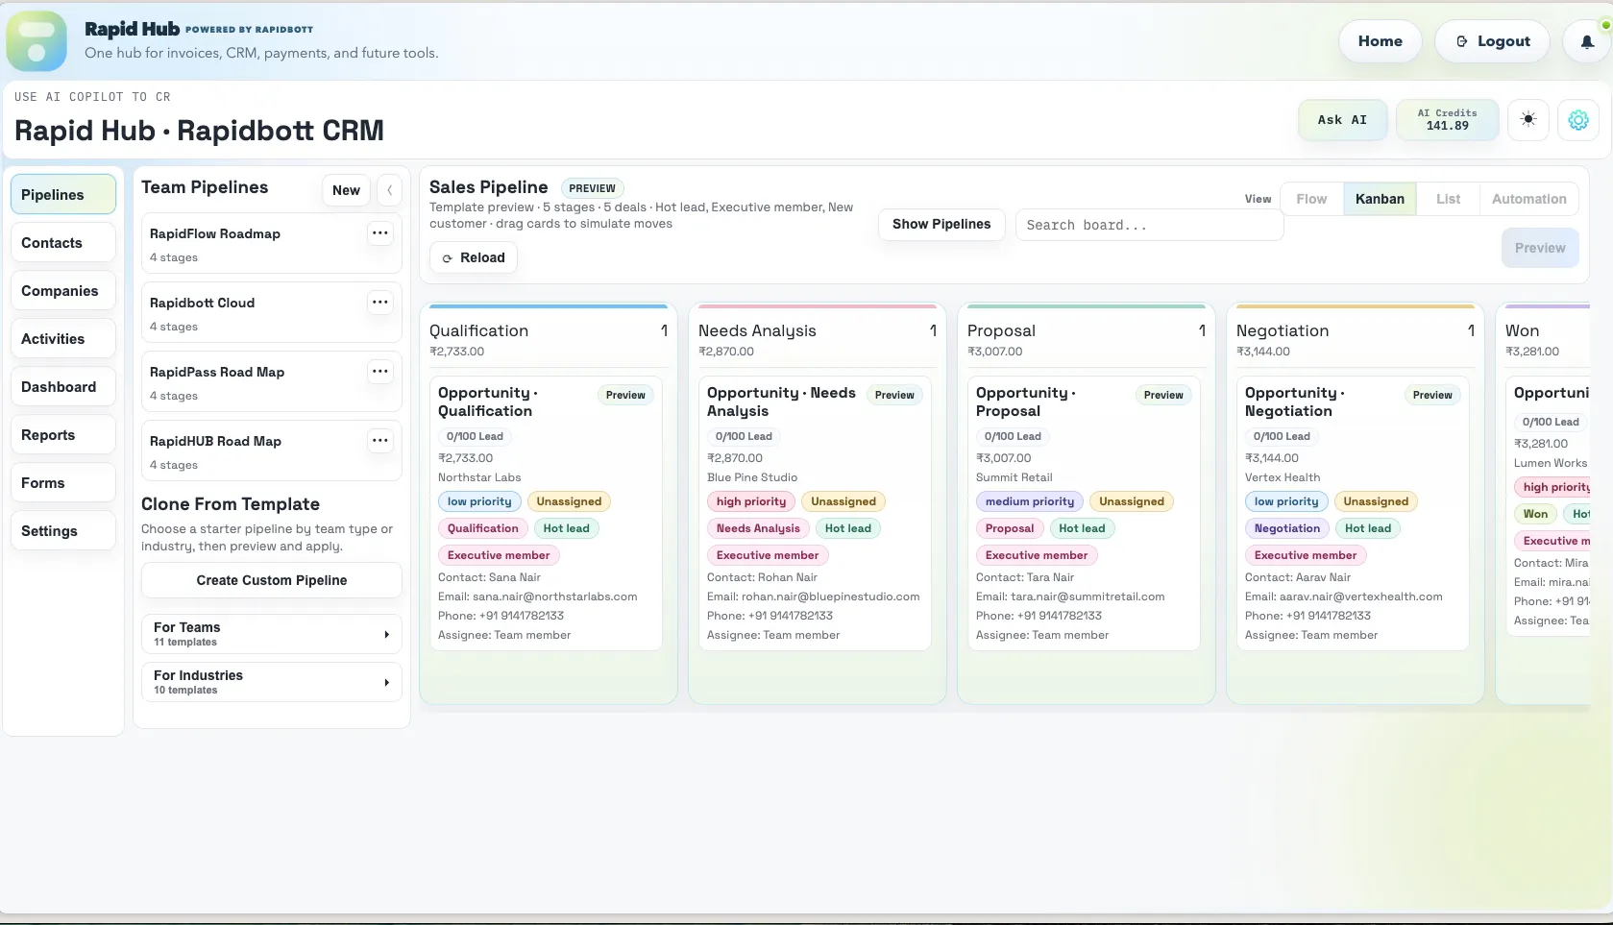This screenshot has width=1613, height=925.
Task: Click the PREVIEW badge beside Sales Pipeline
Action: pyautogui.click(x=592, y=188)
